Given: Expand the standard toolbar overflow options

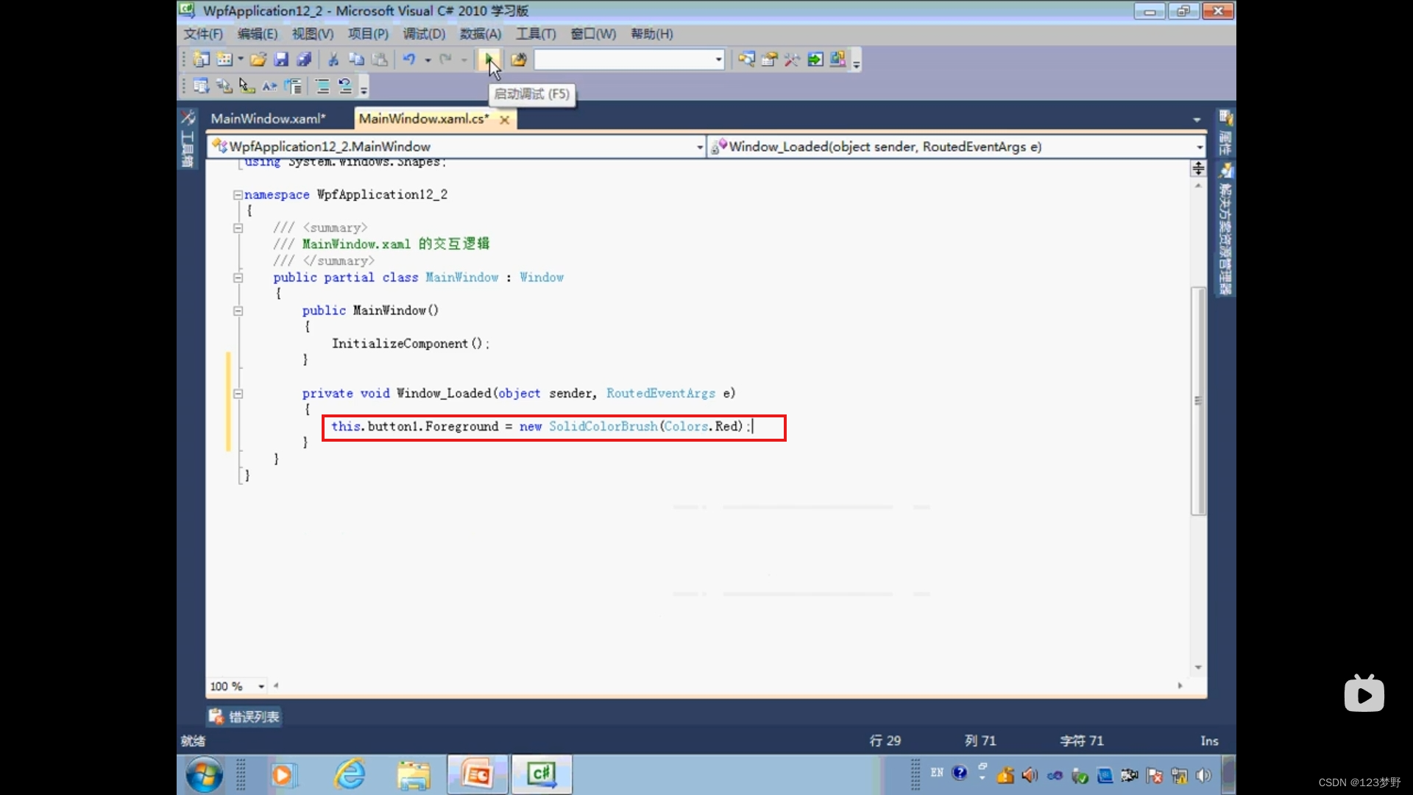Looking at the screenshot, I should coord(857,61).
